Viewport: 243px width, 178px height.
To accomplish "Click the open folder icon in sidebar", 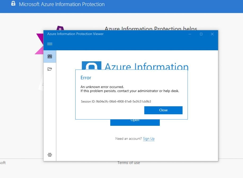I will pyautogui.click(x=50, y=69).
